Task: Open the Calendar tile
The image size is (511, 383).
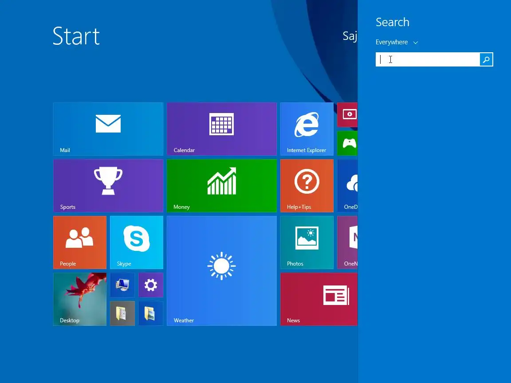Action: coord(222,129)
